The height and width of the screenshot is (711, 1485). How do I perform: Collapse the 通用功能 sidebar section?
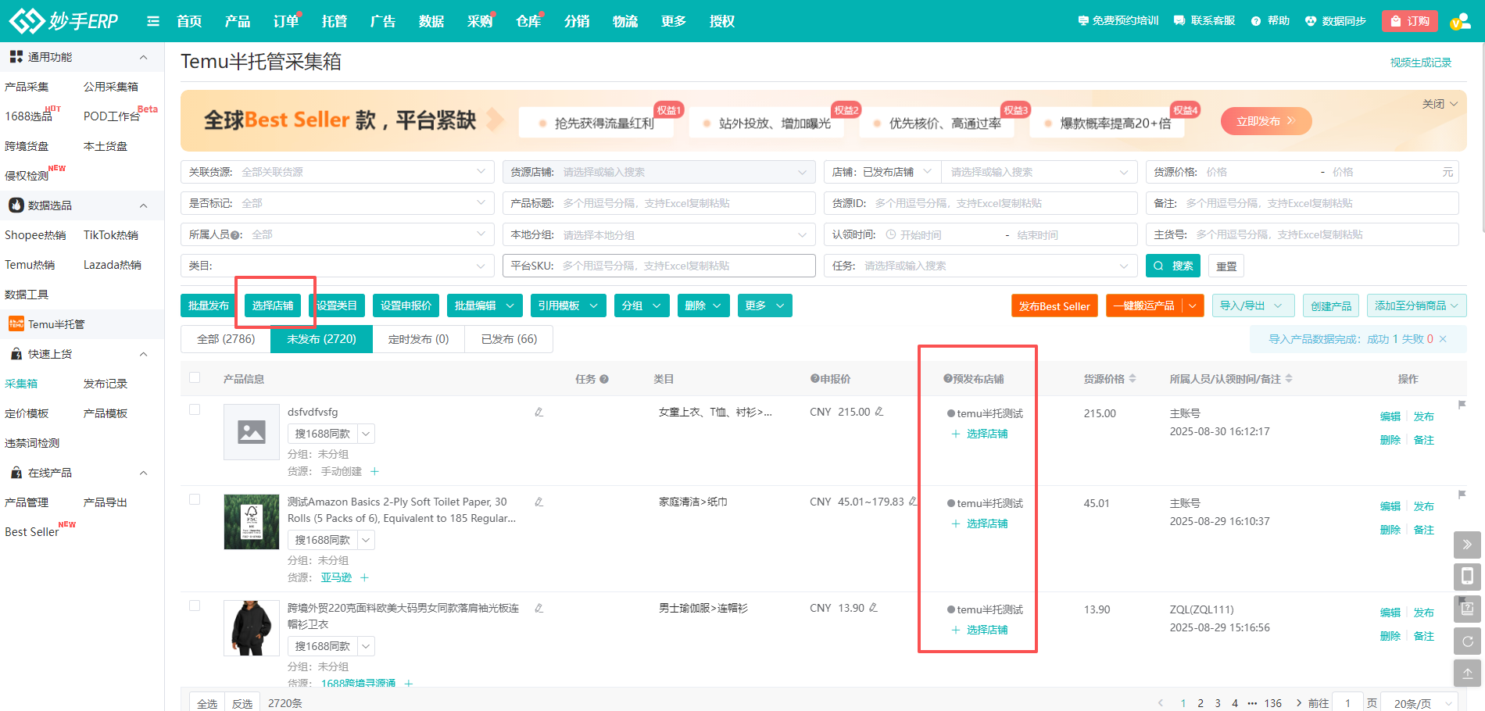click(143, 57)
